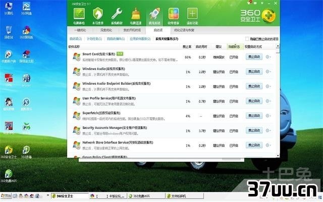Open gear dropdown for Windows Audio row
This screenshot has width=323, height=202.
tap(268, 72)
